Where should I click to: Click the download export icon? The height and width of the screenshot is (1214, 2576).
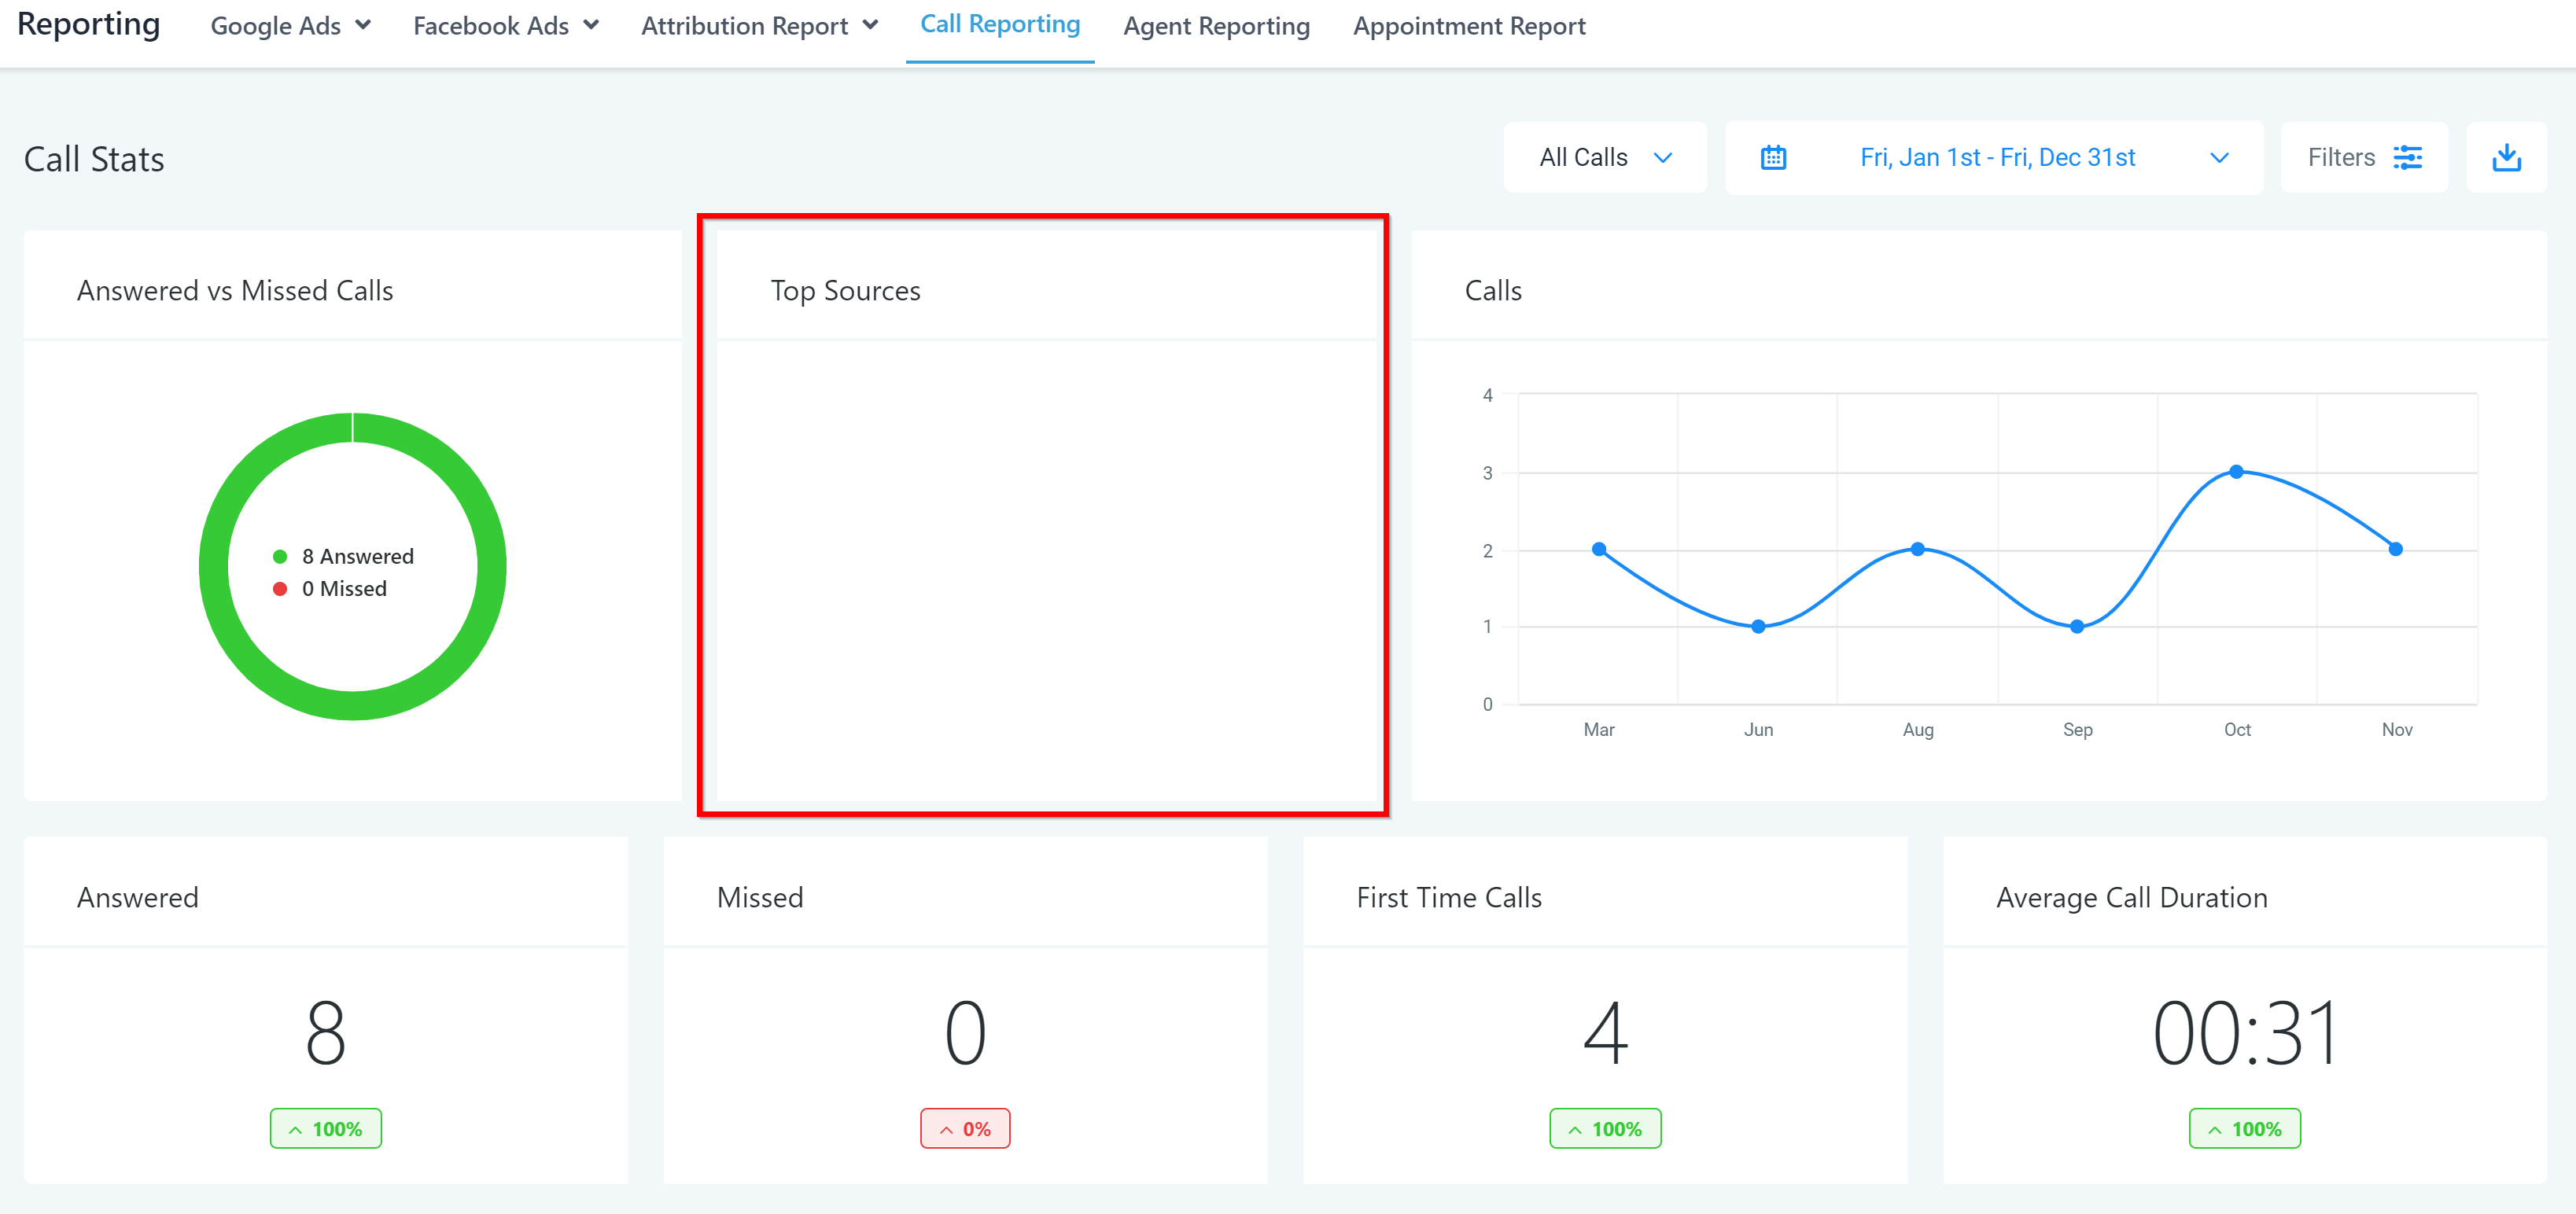click(2506, 158)
